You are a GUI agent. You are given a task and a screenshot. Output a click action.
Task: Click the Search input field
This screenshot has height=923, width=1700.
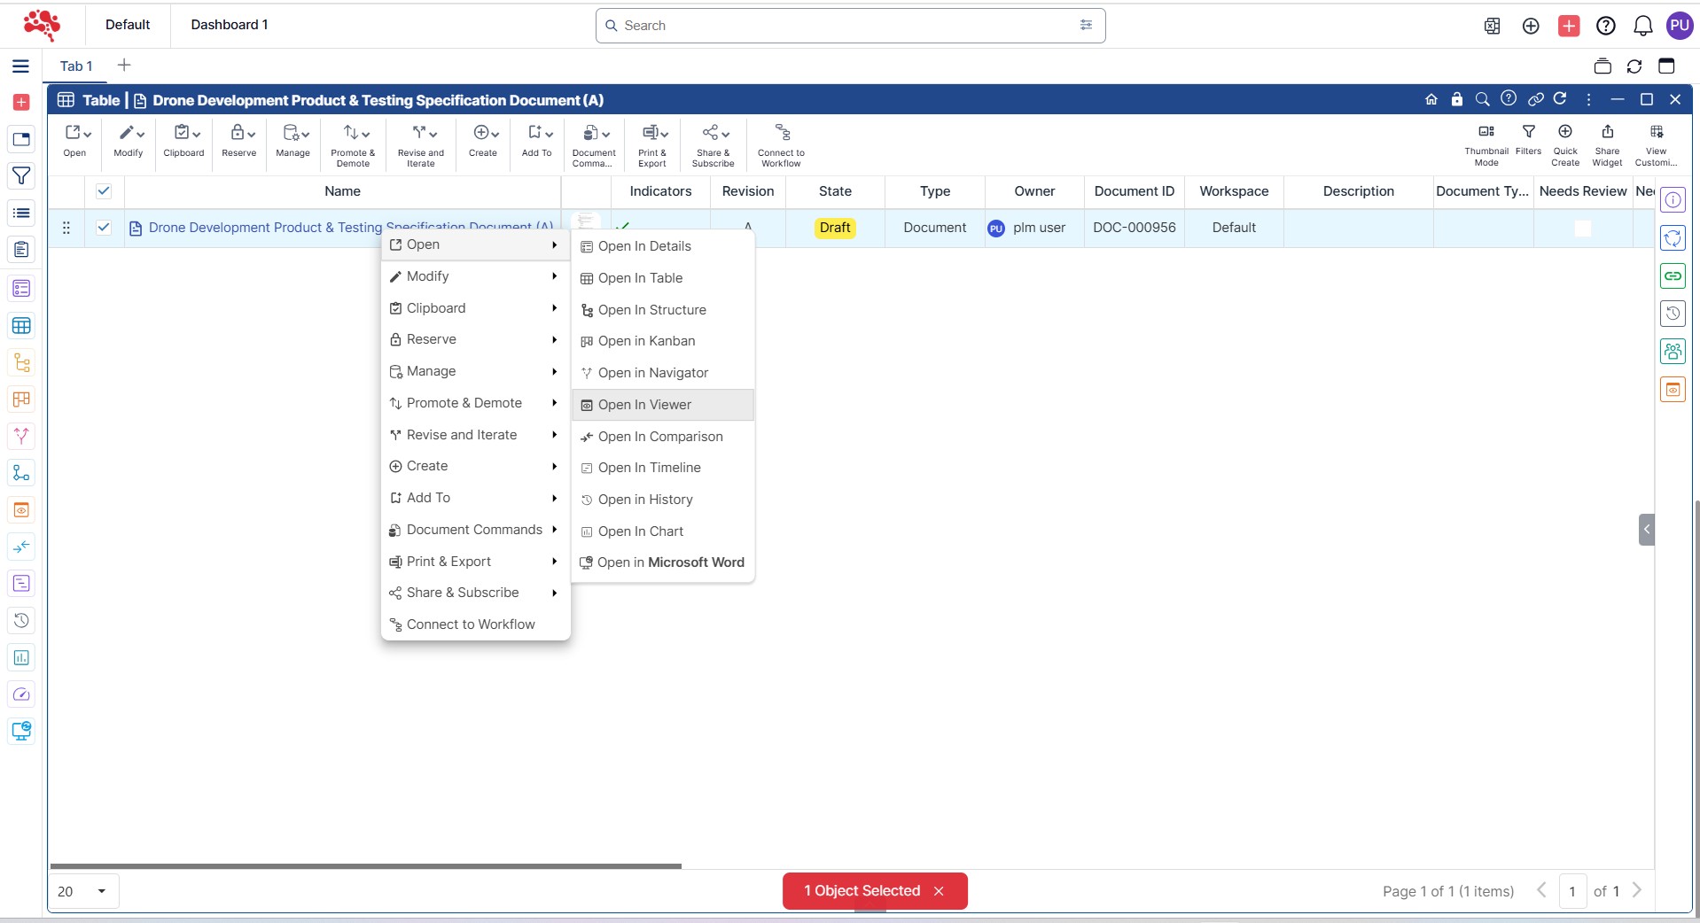pos(842,26)
